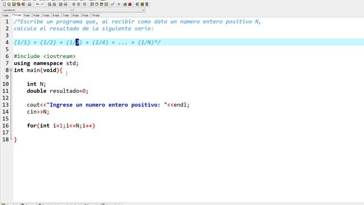Click 'double resultado=0;' line

[x=57, y=91]
